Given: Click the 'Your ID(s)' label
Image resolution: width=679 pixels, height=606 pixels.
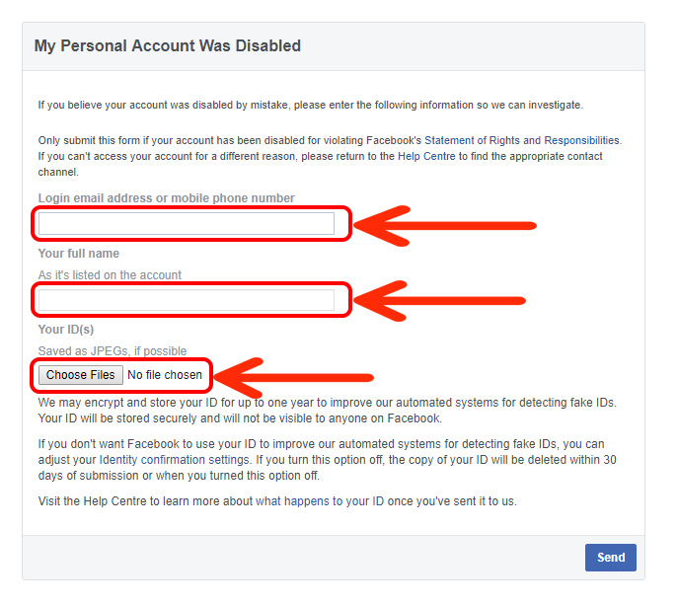Looking at the screenshot, I should tap(66, 330).
